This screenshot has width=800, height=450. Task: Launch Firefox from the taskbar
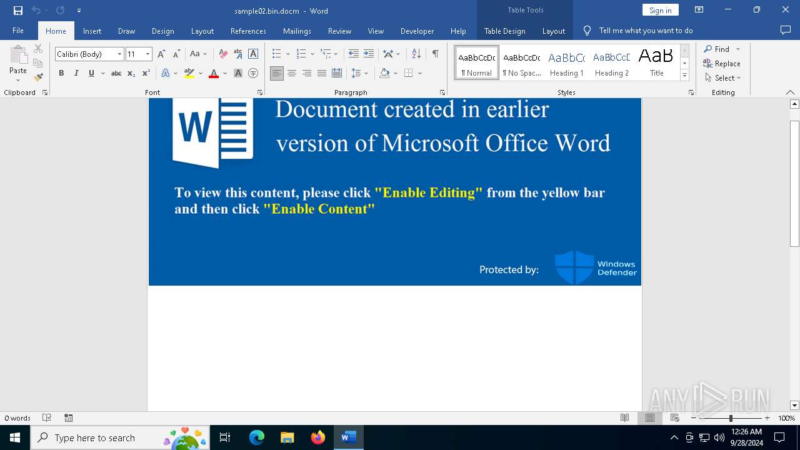point(318,437)
